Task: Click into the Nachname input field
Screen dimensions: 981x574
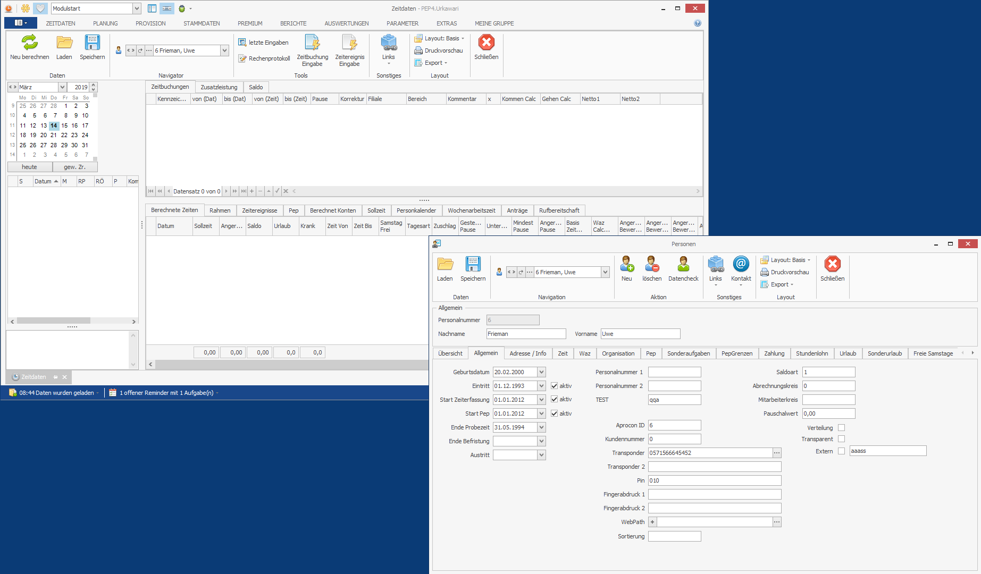Action: [526, 334]
